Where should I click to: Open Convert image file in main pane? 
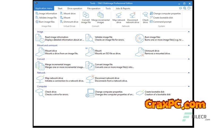(110, 66)
